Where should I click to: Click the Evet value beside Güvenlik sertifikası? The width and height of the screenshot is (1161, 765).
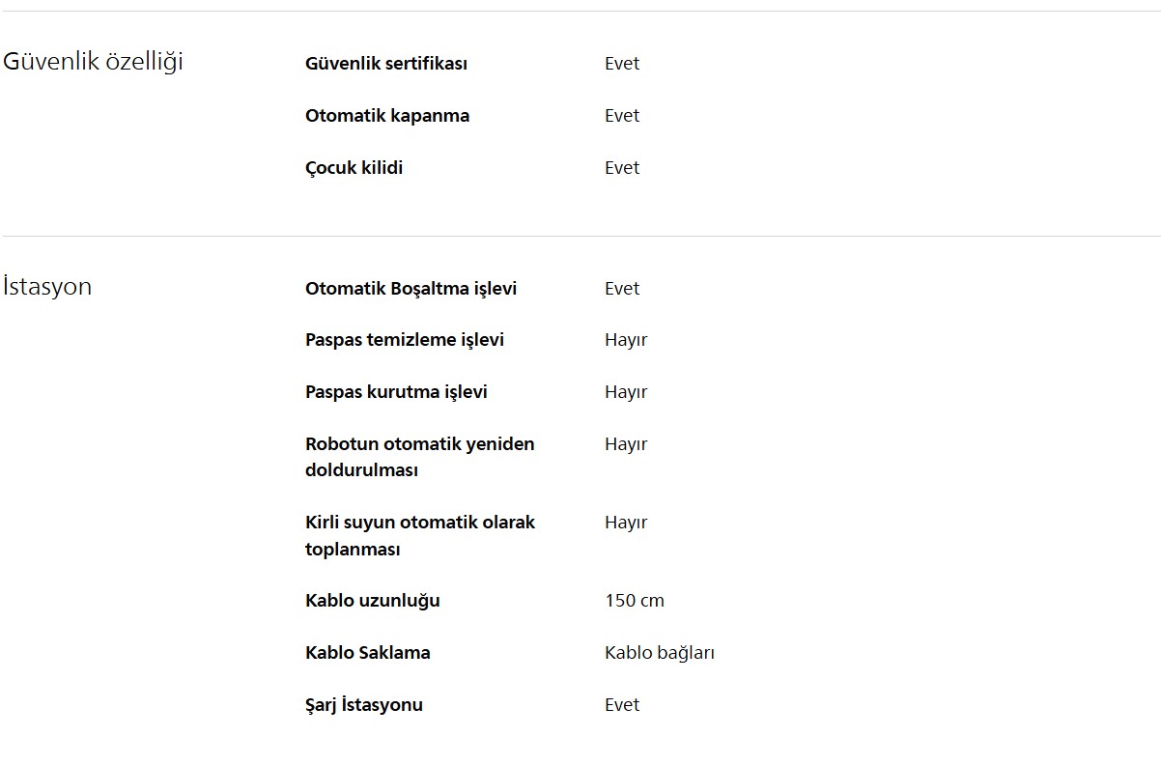pyautogui.click(x=622, y=64)
